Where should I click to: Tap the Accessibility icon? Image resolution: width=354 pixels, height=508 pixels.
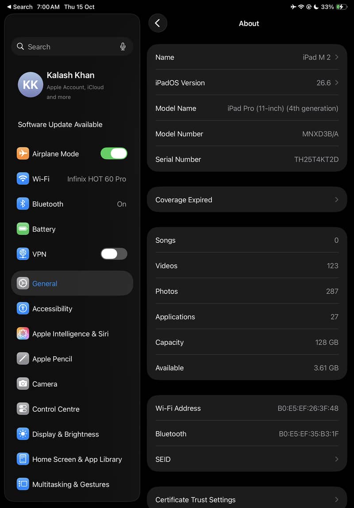coord(23,308)
